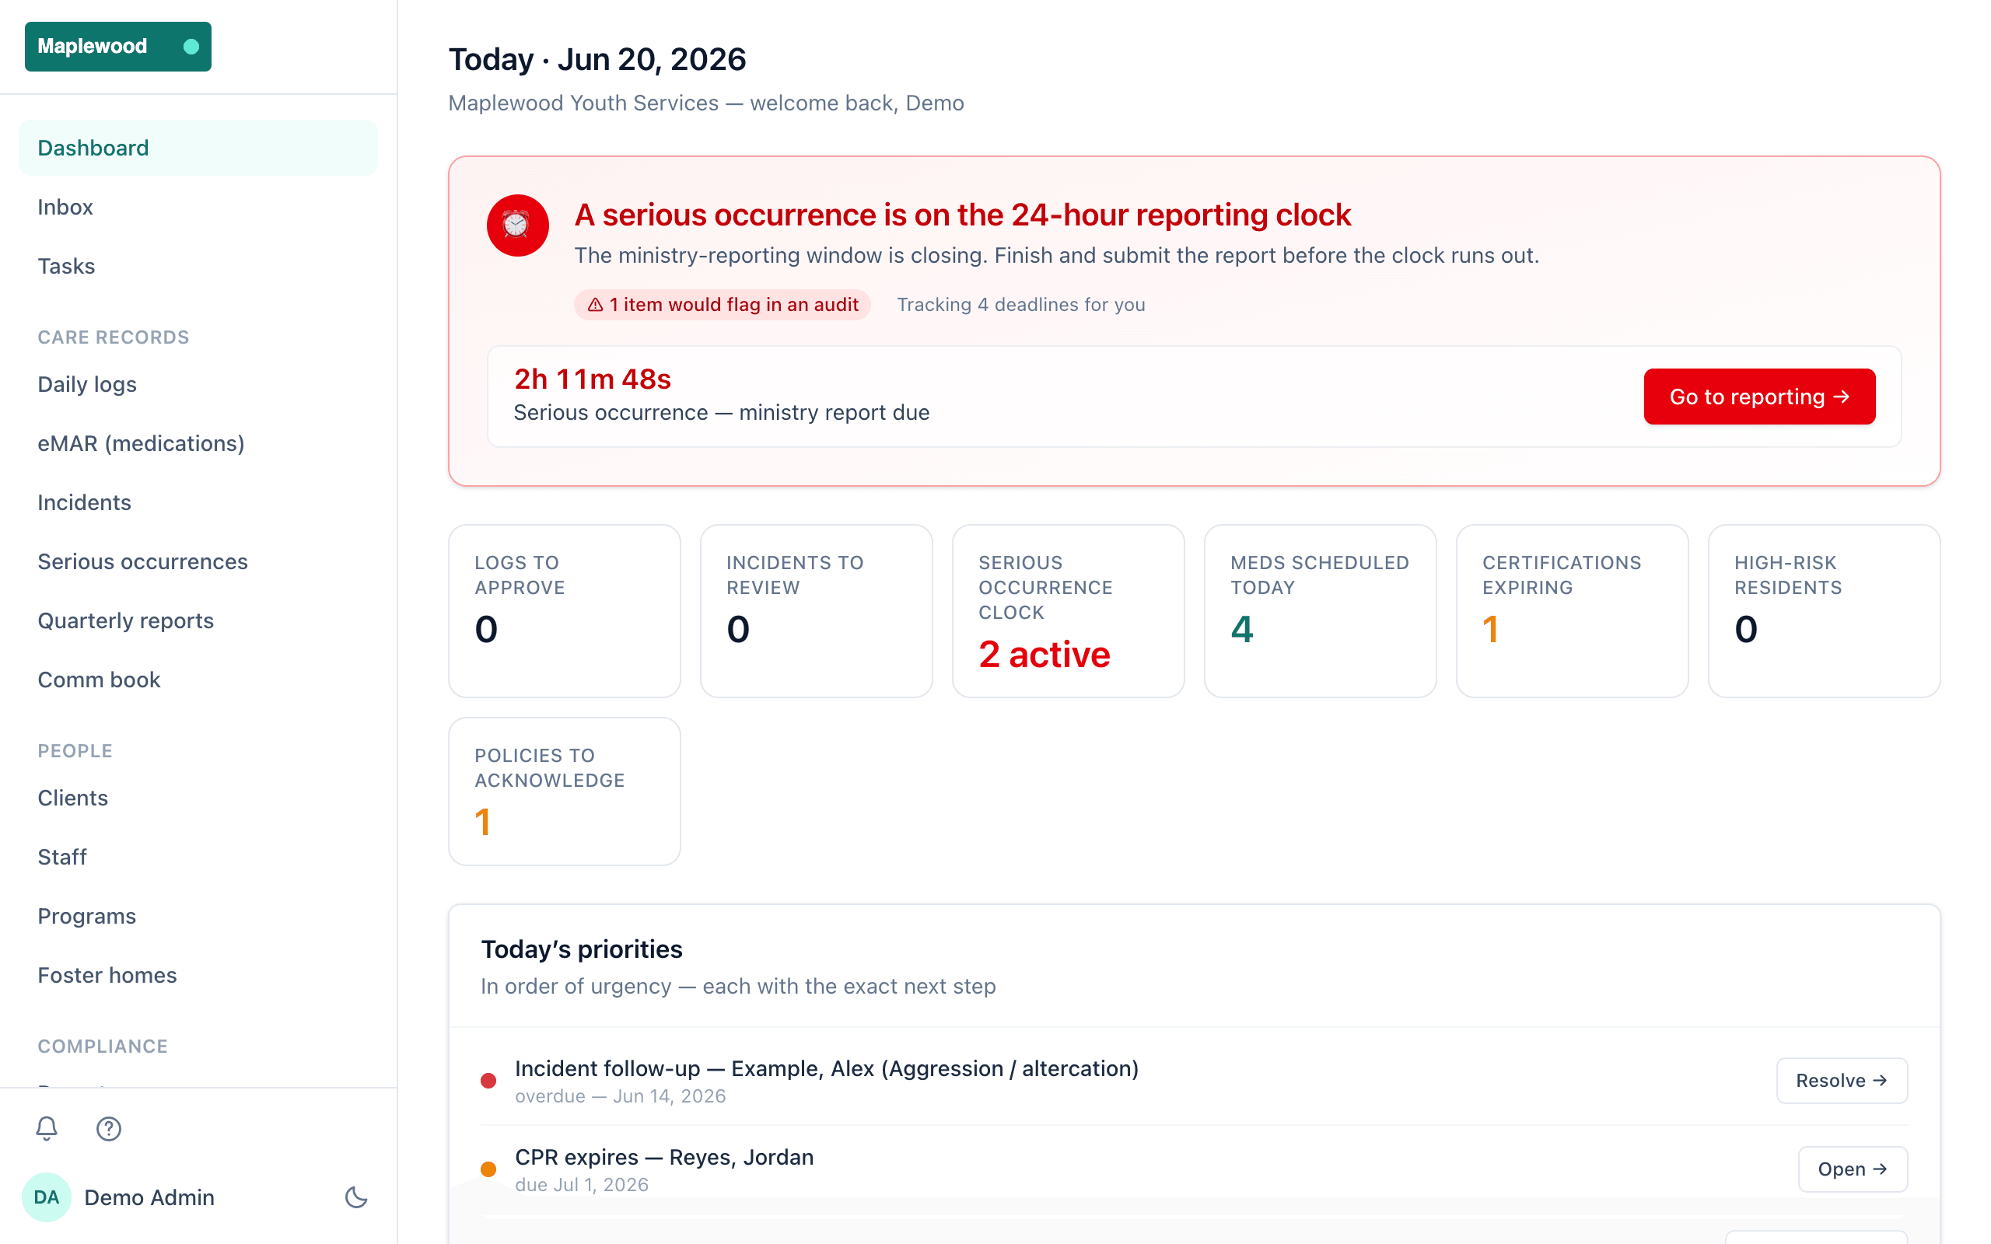This screenshot has height=1244, width=1991.
Task: Click the serious occurrence alert headline
Action: (962, 215)
